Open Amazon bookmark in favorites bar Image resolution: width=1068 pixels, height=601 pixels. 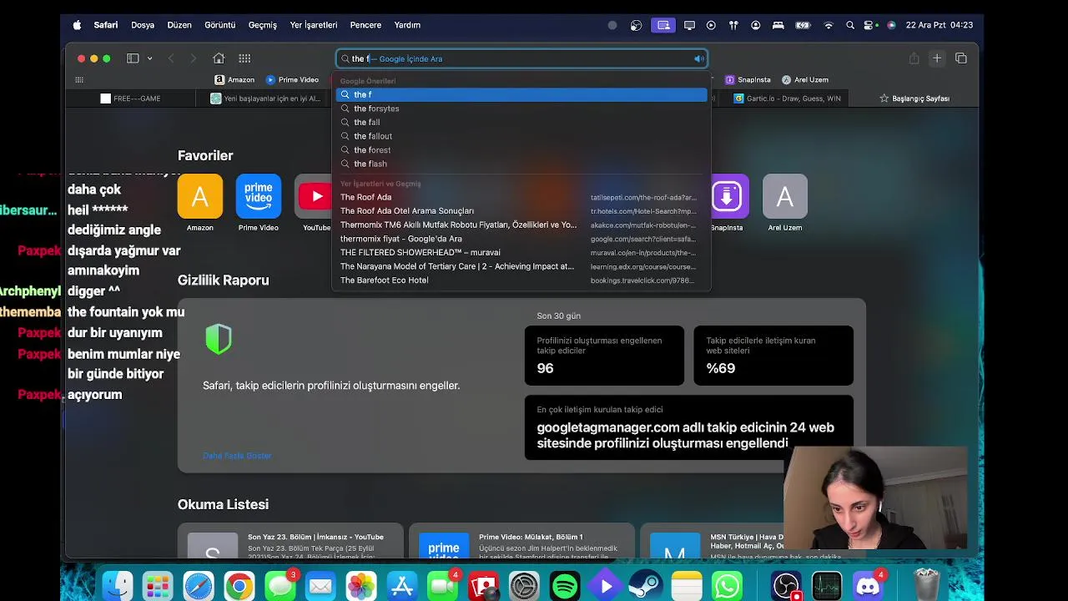point(234,80)
